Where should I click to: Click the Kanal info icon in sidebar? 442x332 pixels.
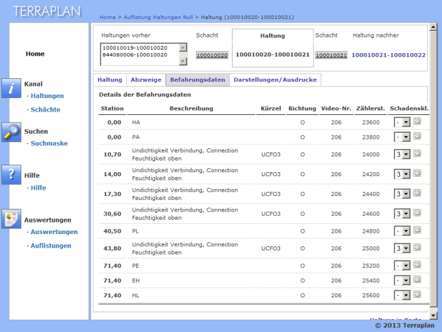12,88
